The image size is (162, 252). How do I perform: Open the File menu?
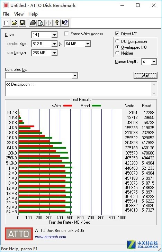6,14
